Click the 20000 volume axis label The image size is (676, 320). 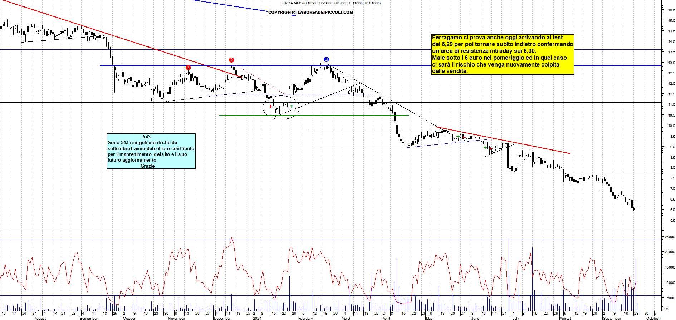click(670, 252)
